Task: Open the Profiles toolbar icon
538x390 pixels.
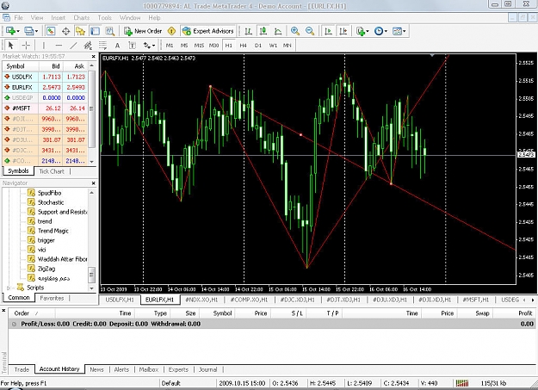Action: coord(28,31)
